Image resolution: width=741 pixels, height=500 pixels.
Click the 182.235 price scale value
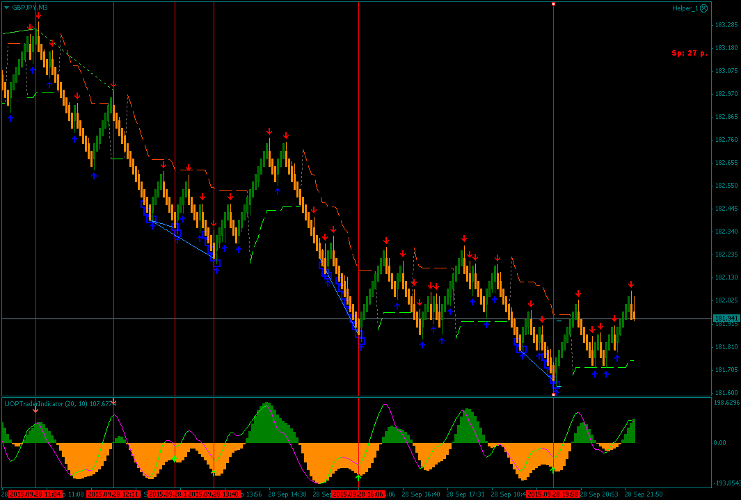tap(726, 254)
